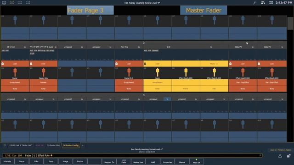The width and height of the screenshot is (294, 165).
Task: Click the orange fader handle of fader 3/1 Master
Action: coord(15,72)
